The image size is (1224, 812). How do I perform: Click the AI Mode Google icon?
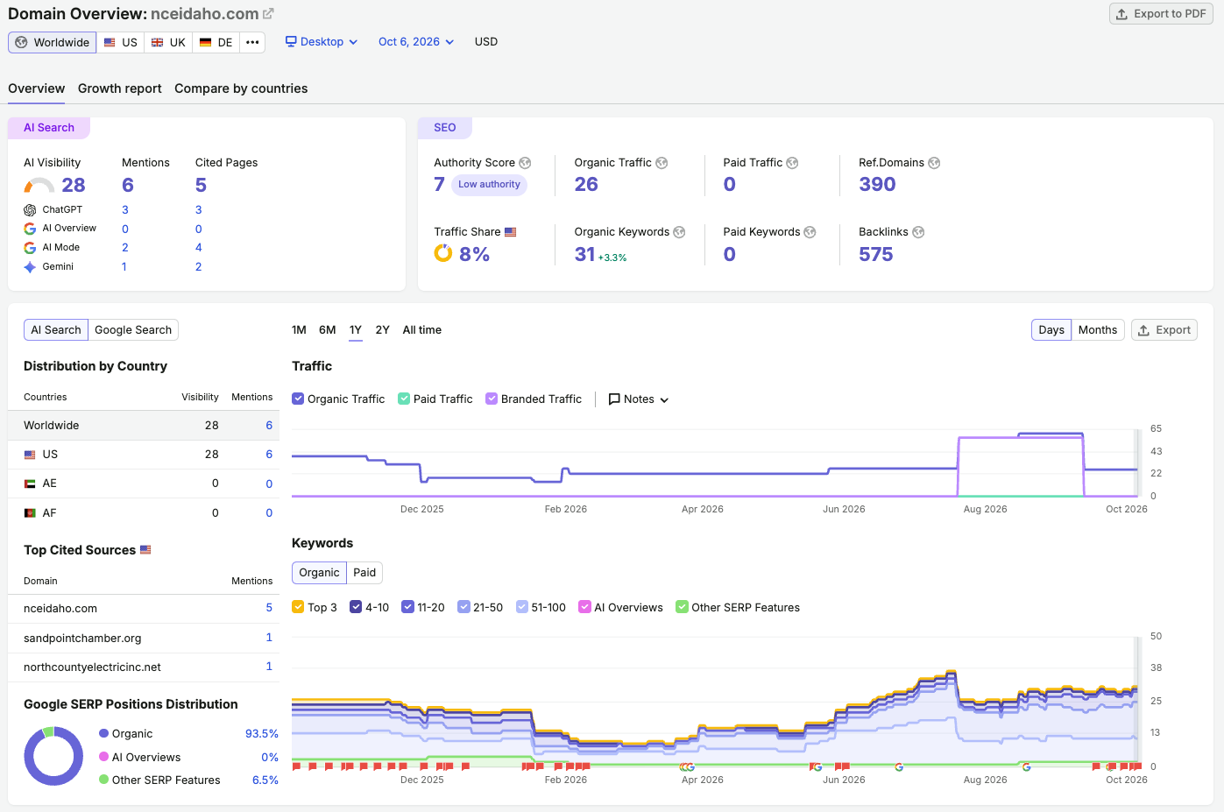pyautogui.click(x=30, y=248)
